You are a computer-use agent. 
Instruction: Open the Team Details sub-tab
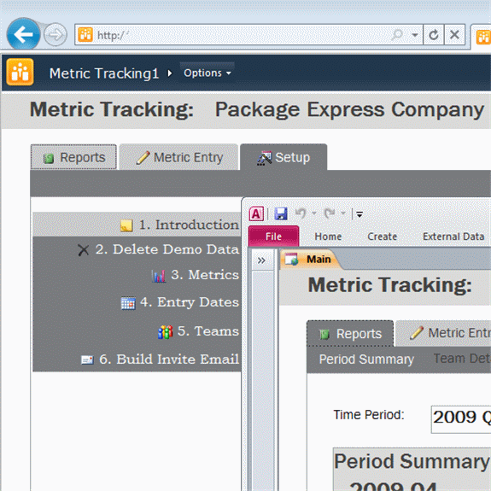[462, 359]
